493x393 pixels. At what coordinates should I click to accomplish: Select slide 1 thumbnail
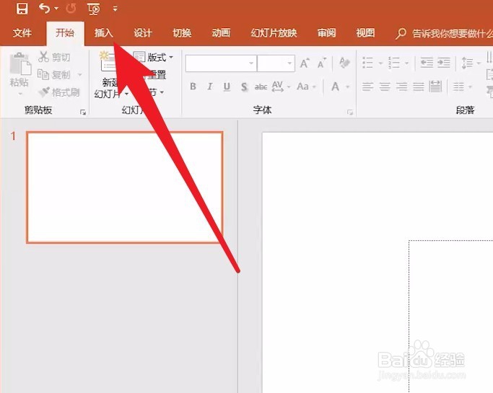tap(124, 187)
